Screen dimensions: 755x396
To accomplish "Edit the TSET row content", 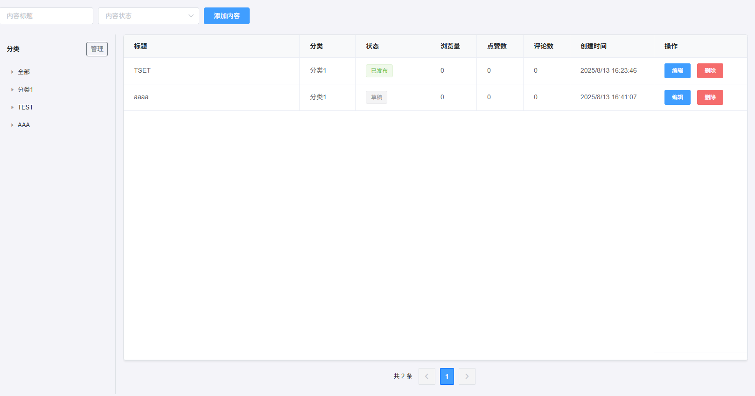I will pos(677,71).
